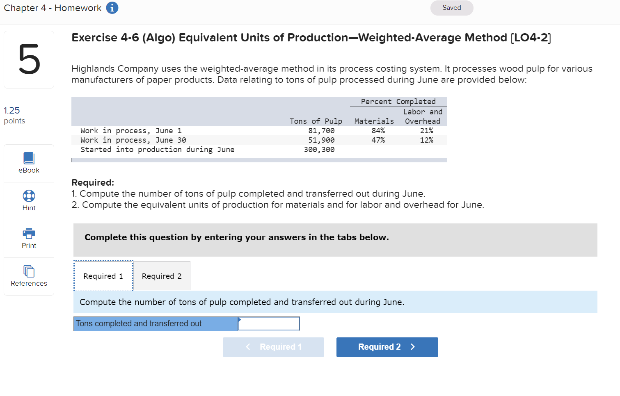Image resolution: width=620 pixels, height=396 pixels.
Task: Click the grayed-out Required 1 back button
Action: pos(273,347)
